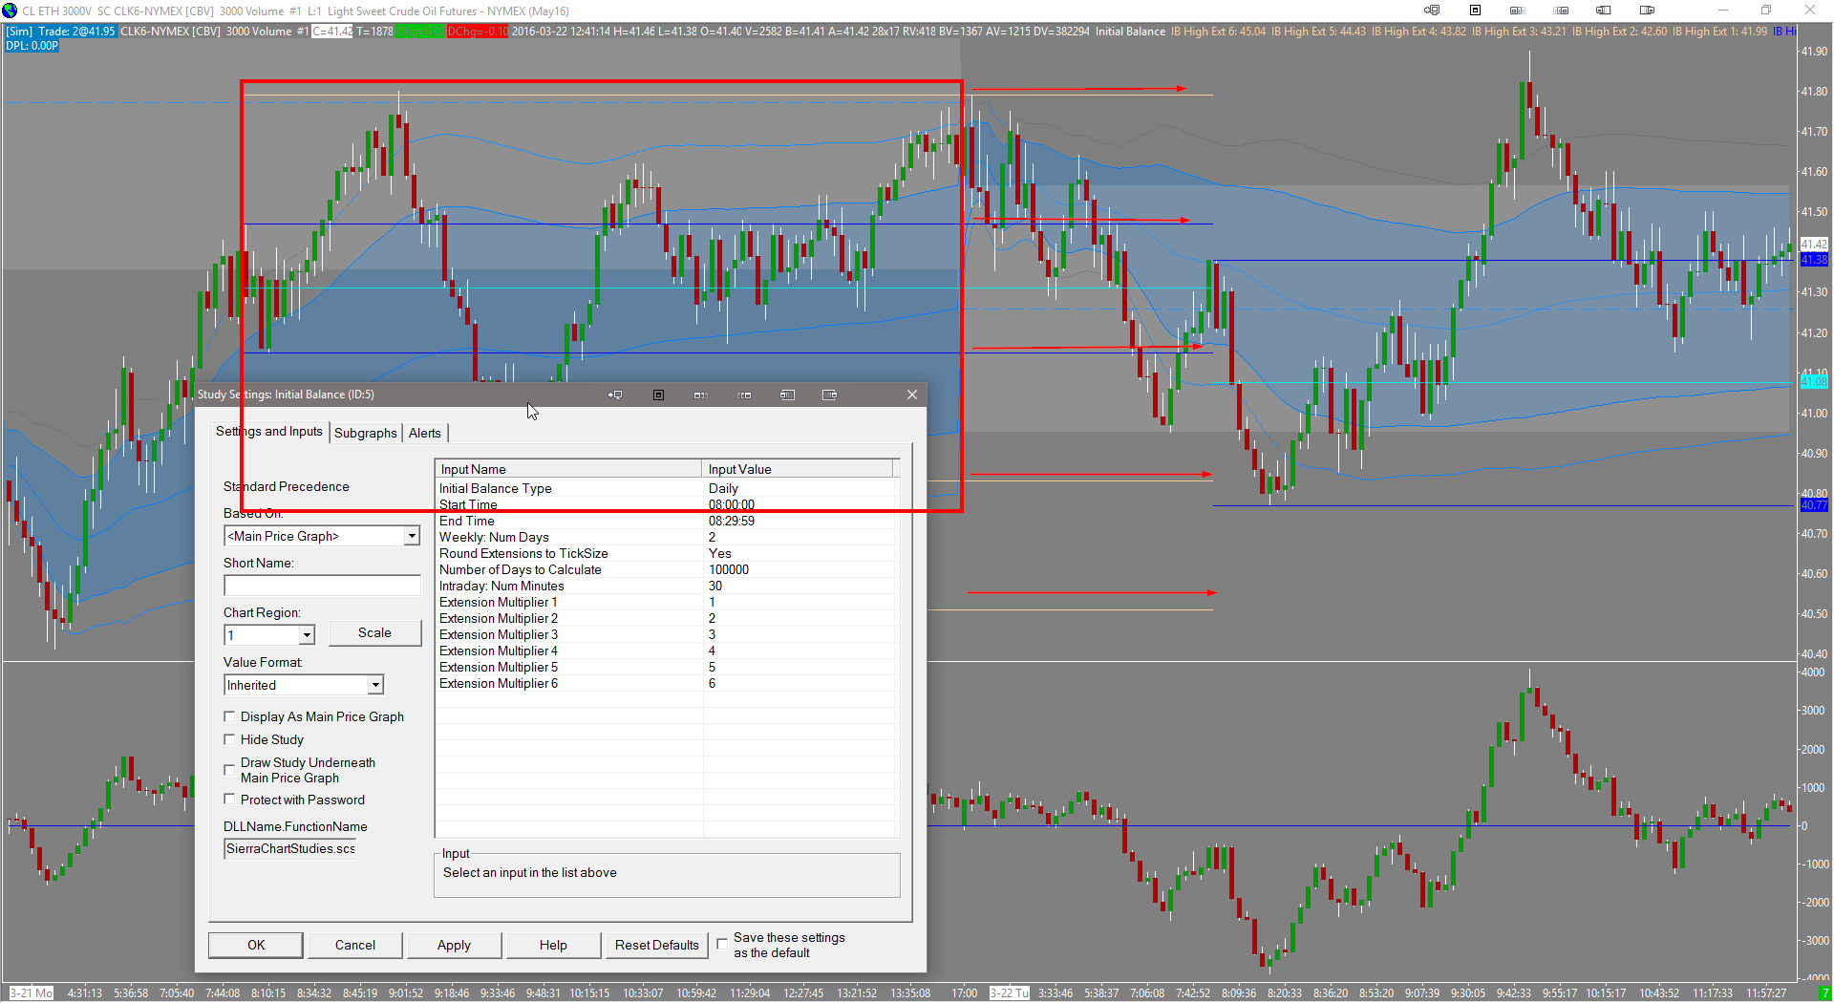Screen dimensions: 1834x1003
Task: Select the Extension Multiplier 5 row
Action: click(666, 667)
